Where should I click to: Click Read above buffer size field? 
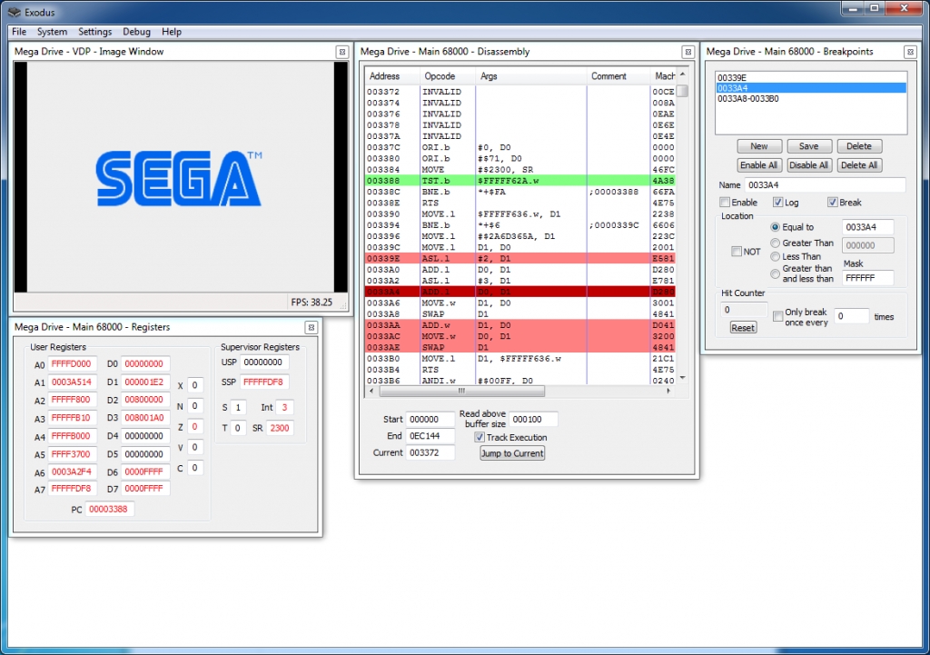[532, 420]
